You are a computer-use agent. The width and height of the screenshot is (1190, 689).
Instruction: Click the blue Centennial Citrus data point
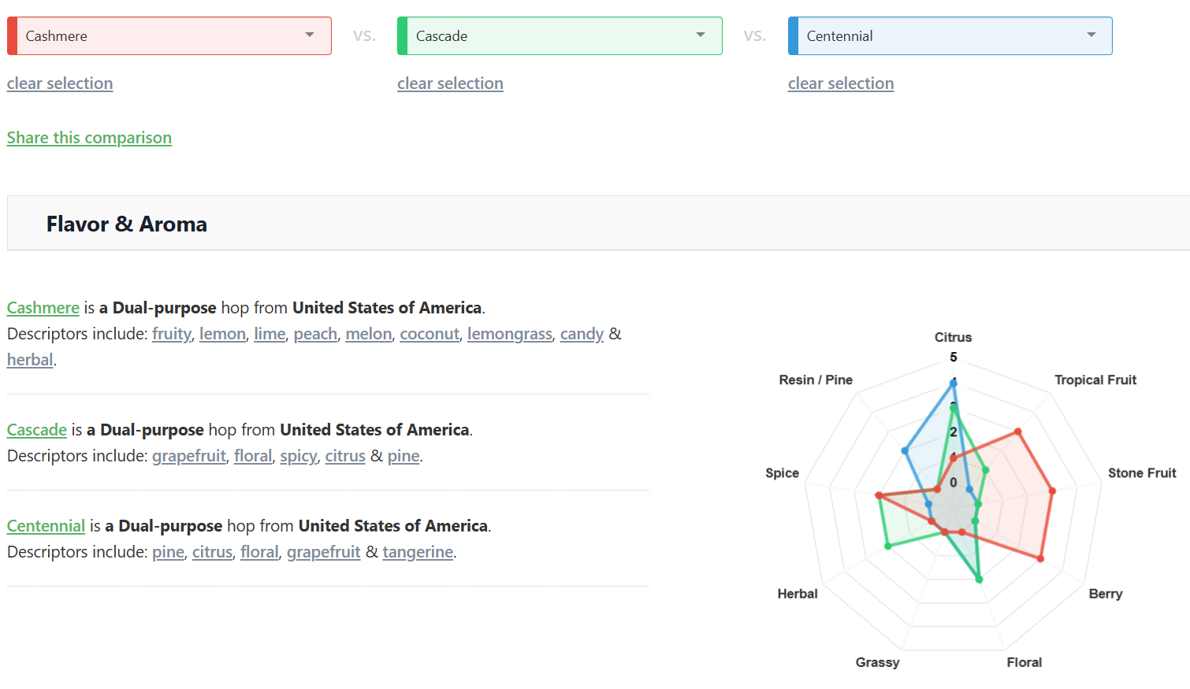point(954,383)
